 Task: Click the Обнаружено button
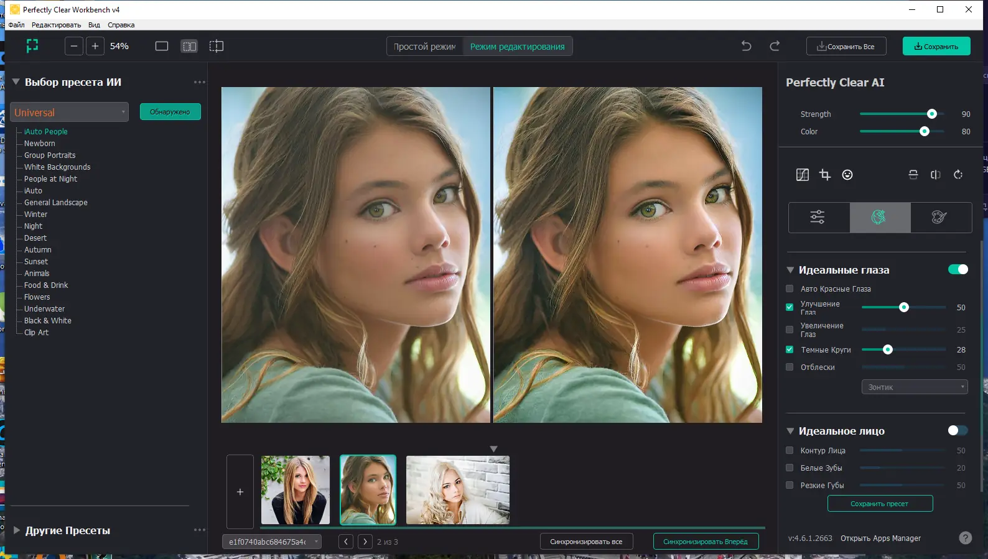pos(170,112)
